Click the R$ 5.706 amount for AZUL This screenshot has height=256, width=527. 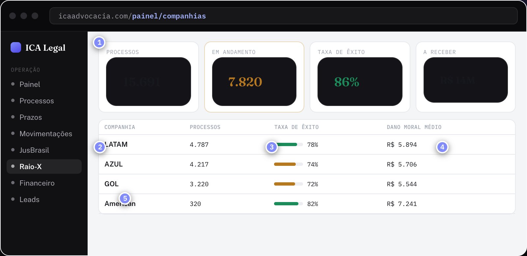click(x=402, y=164)
